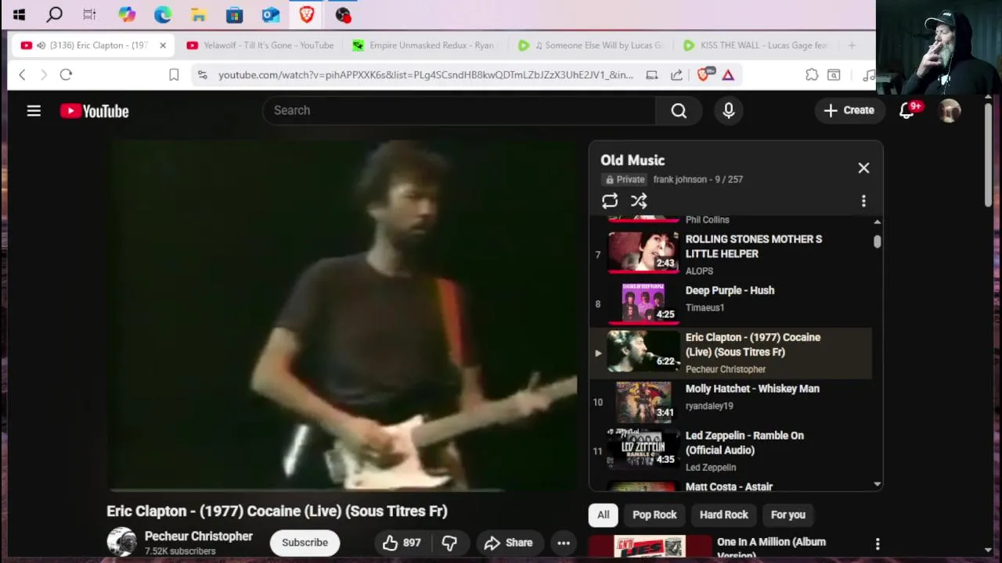1002x563 pixels.
Task: Open Microsoft Edge from taskbar
Action: 163,14
